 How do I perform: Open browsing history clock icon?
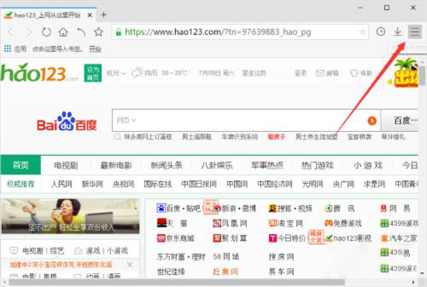click(381, 32)
